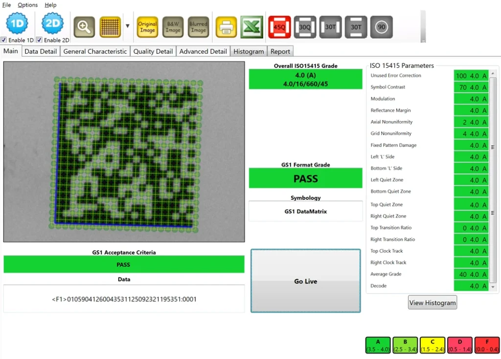This screenshot has height=359, width=501.
Task: Switch to the Quality Detail tab
Action: pos(153,51)
